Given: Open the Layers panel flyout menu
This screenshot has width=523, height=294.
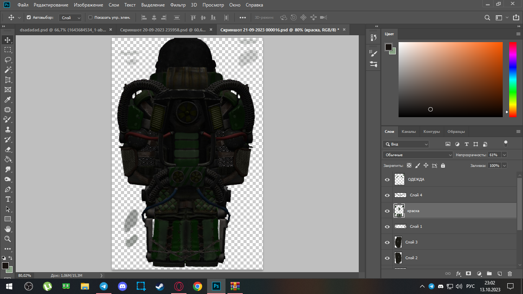Looking at the screenshot, I should coord(518,131).
